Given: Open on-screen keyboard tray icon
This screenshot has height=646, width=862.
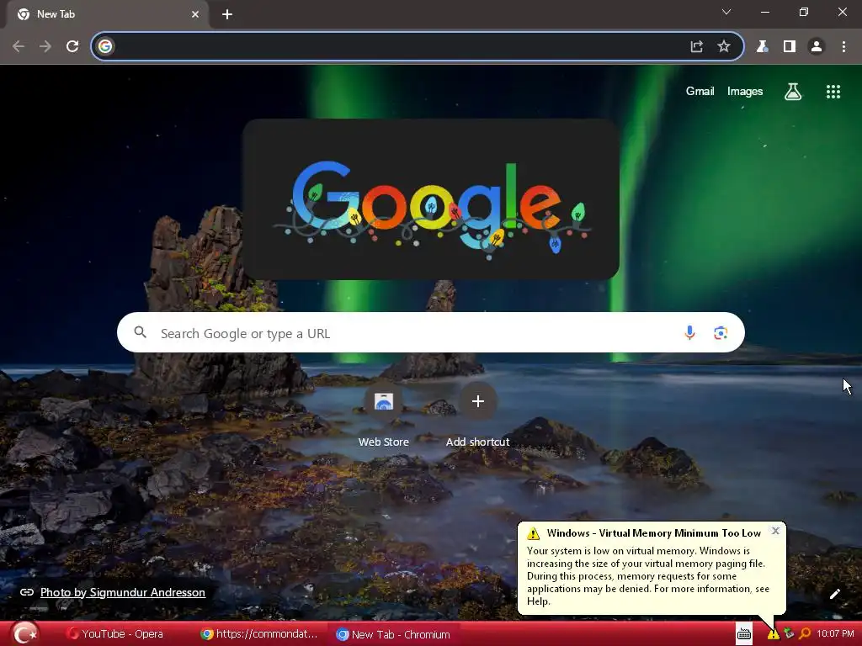Looking at the screenshot, I should tap(744, 634).
